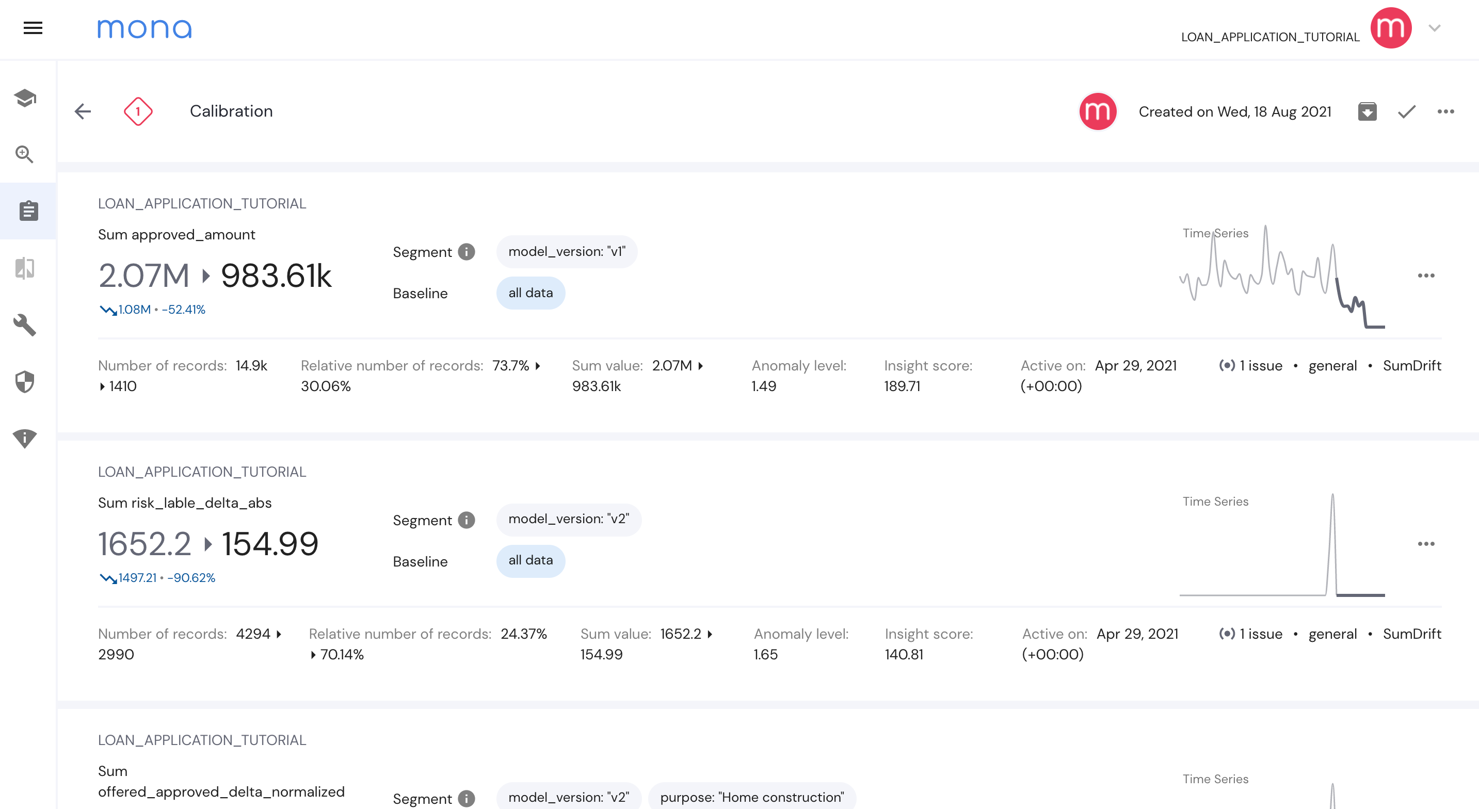Open the hamburger navigation menu
The height and width of the screenshot is (809, 1479).
tap(33, 27)
